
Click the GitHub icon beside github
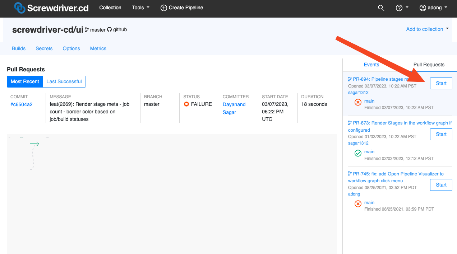point(109,29)
